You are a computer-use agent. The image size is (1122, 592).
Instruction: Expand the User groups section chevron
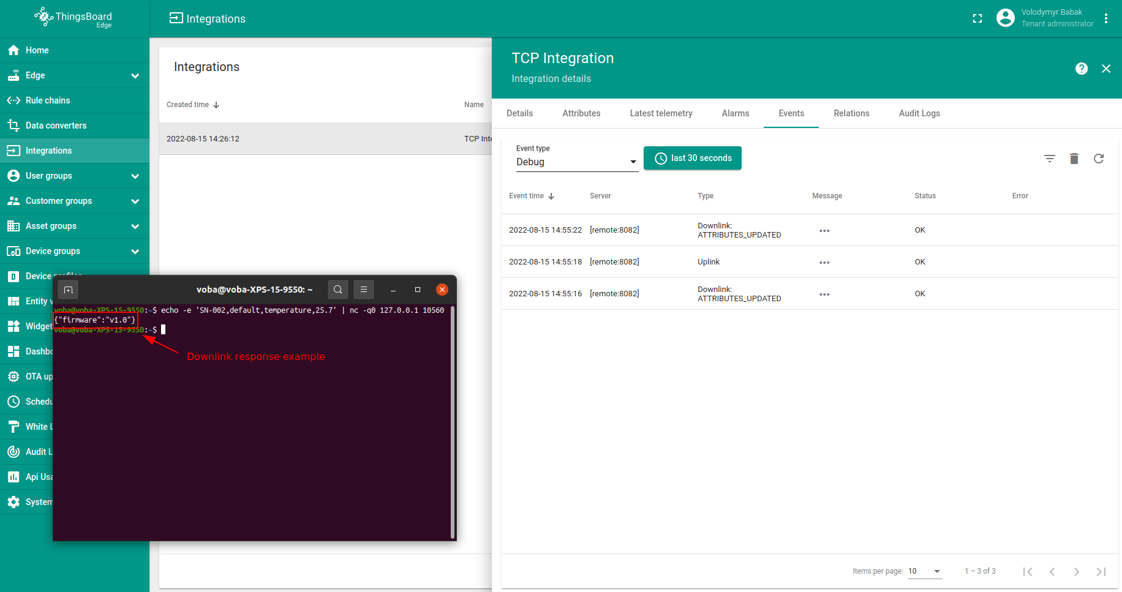[x=135, y=176]
